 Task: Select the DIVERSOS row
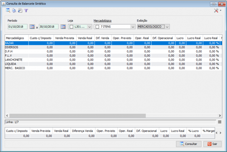pos(113,47)
